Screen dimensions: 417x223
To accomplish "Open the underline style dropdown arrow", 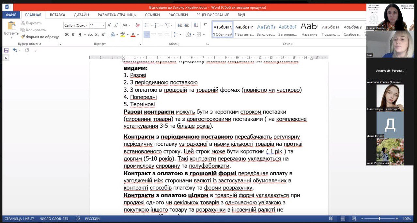I will tap(85, 34).
